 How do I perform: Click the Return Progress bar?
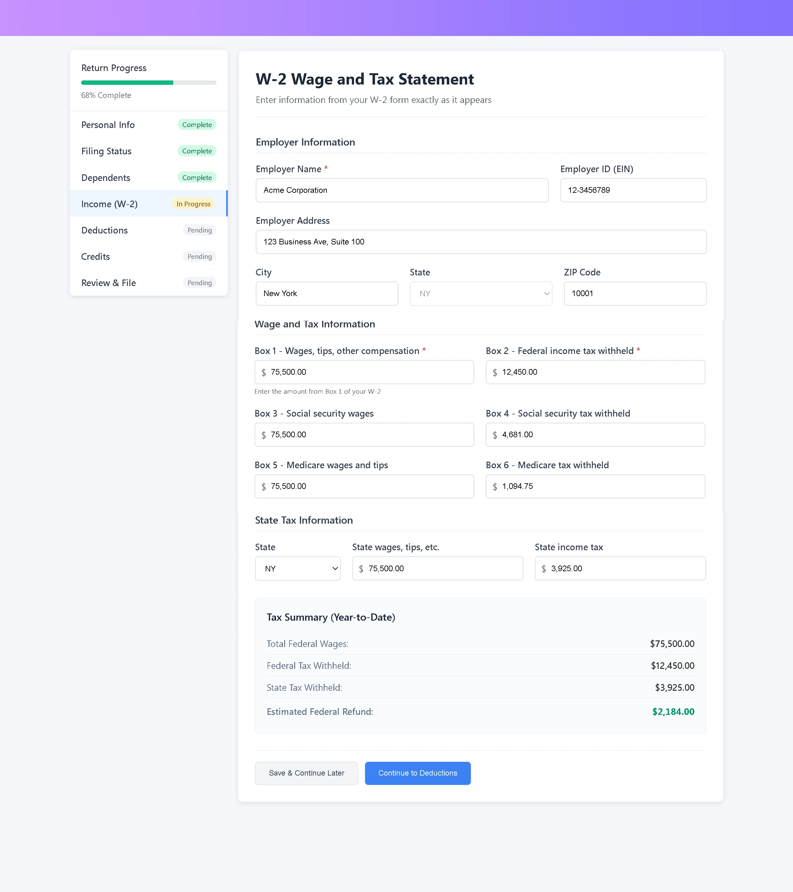pos(149,83)
